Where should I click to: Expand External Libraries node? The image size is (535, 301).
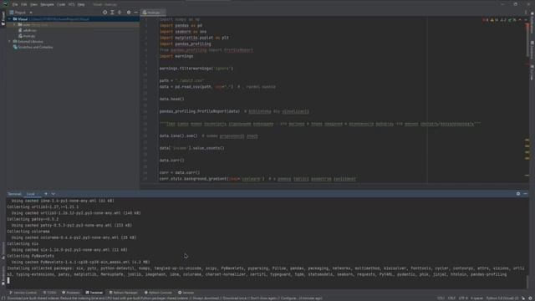click(9, 41)
